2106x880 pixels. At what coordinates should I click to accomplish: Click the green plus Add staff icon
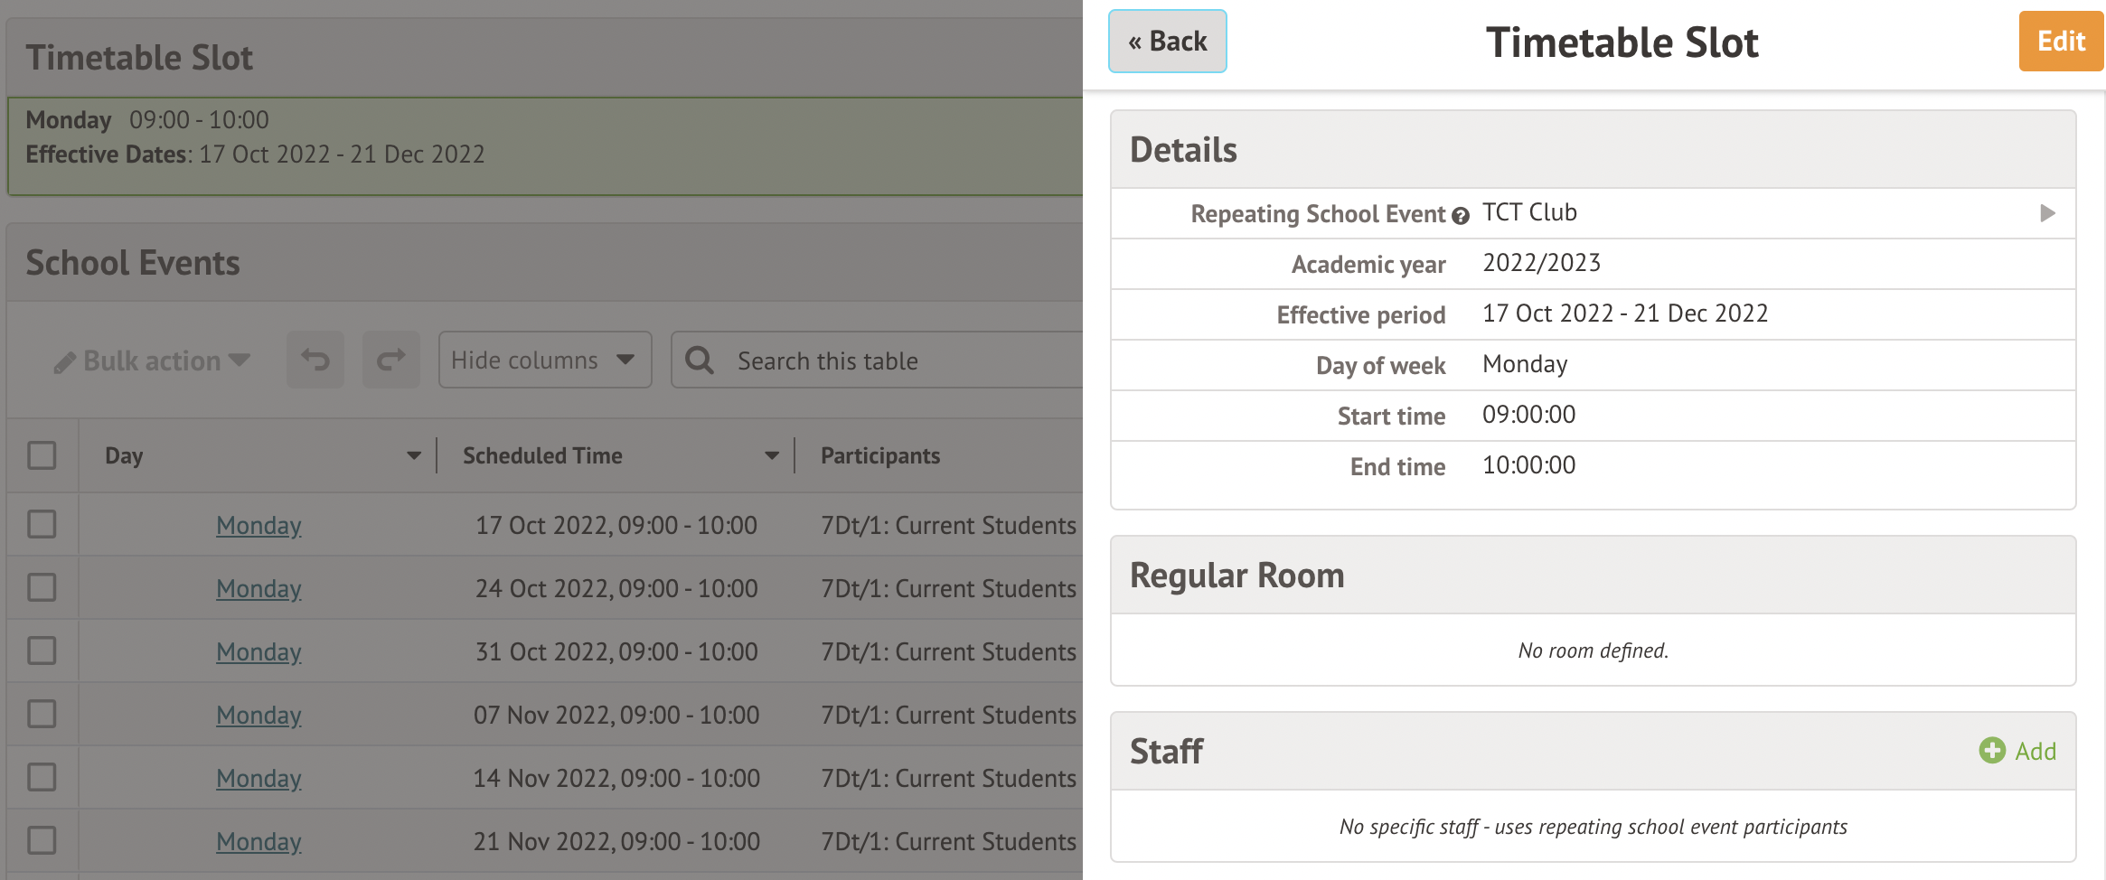pyautogui.click(x=1991, y=750)
